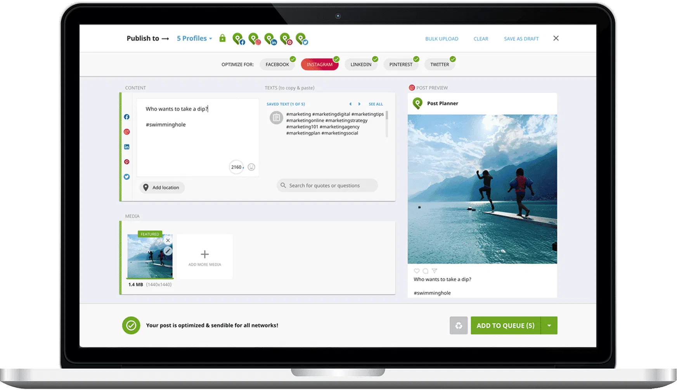Switch to the Facebook optimize tab
This screenshot has width=677, height=390.
(277, 64)
